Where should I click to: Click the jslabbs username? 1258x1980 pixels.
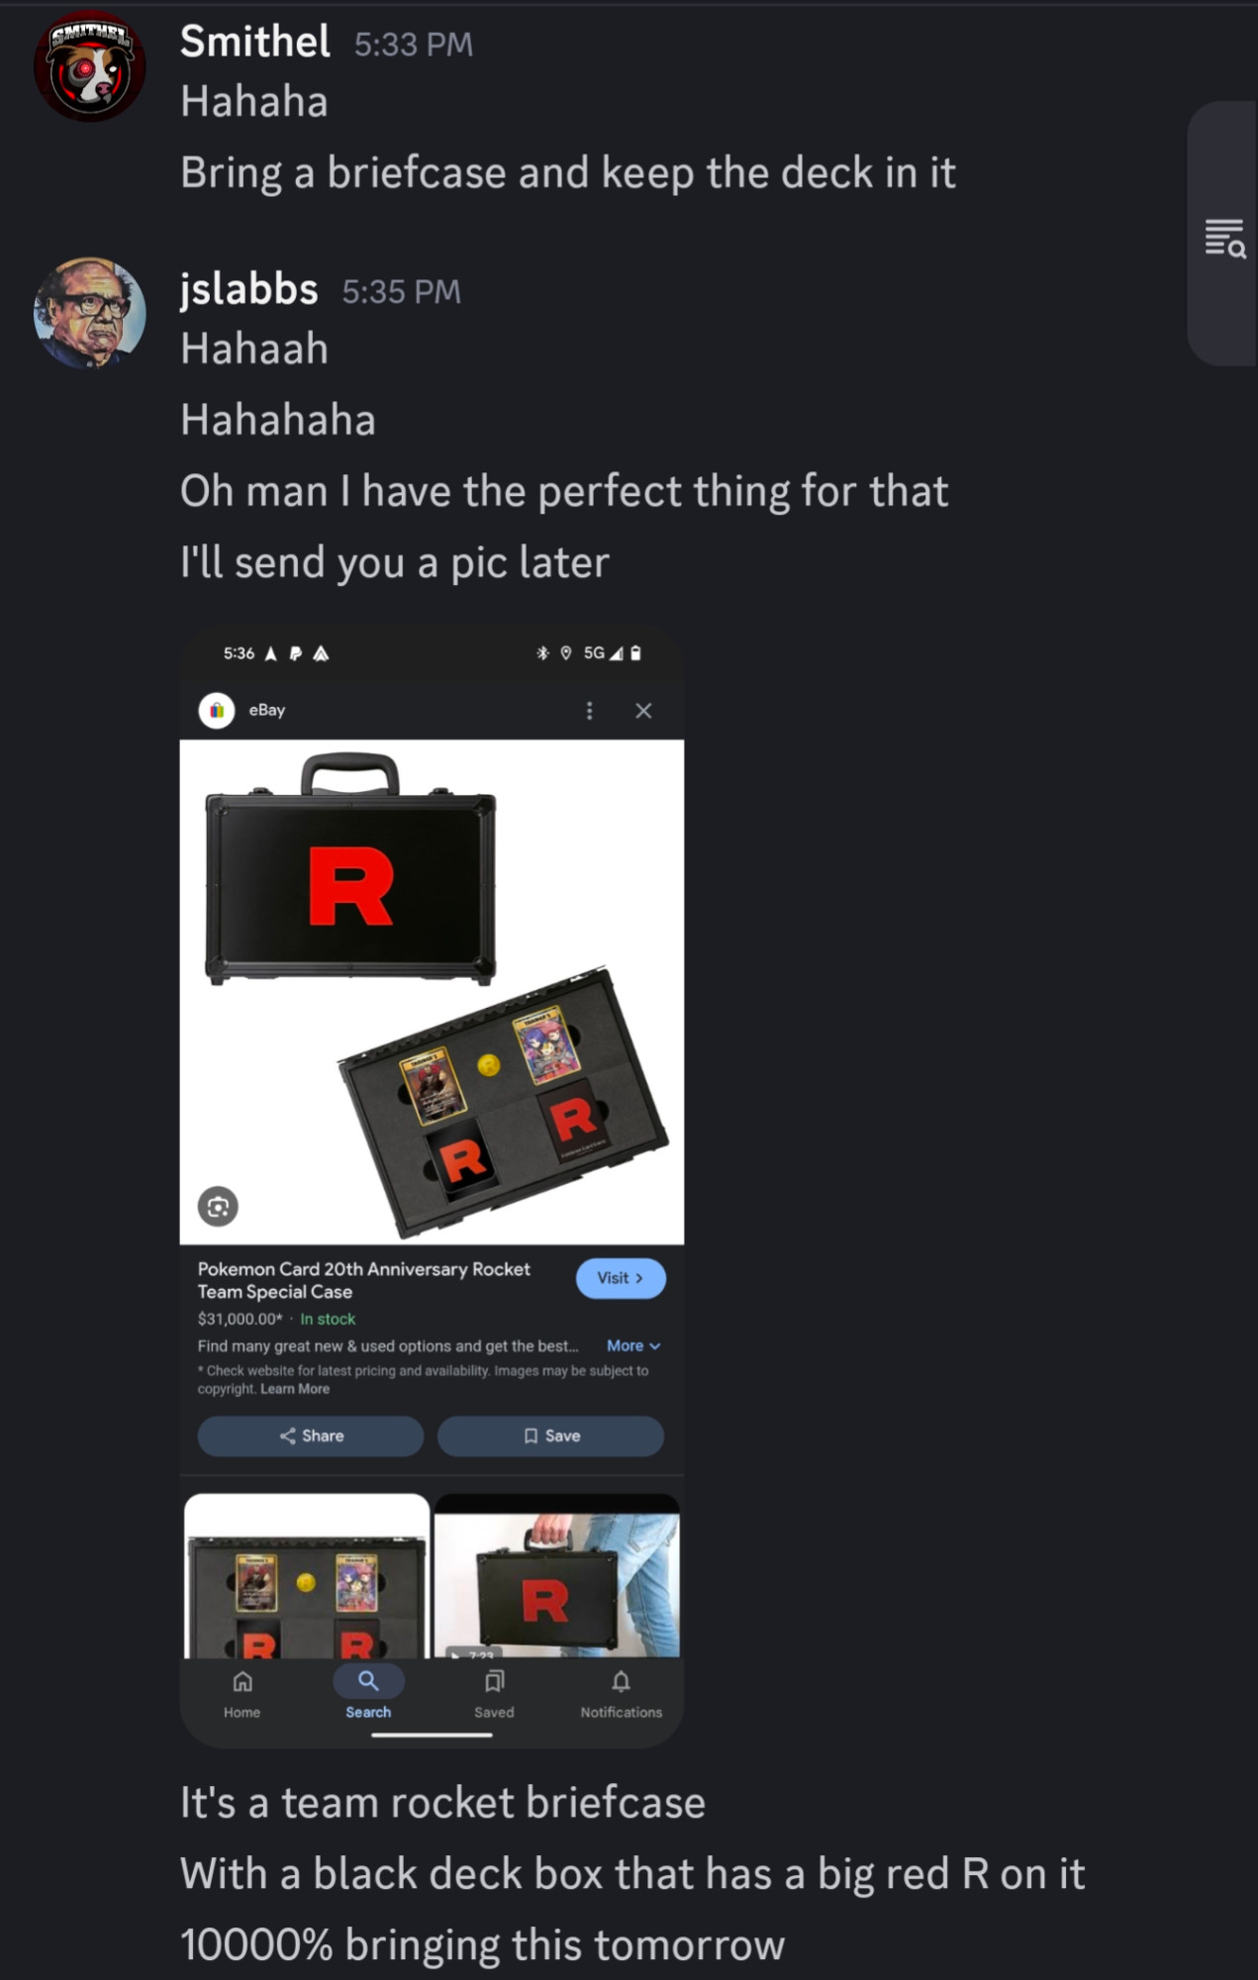(249, 289)
